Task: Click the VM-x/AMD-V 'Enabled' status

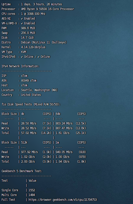Action: pos(30,23)
